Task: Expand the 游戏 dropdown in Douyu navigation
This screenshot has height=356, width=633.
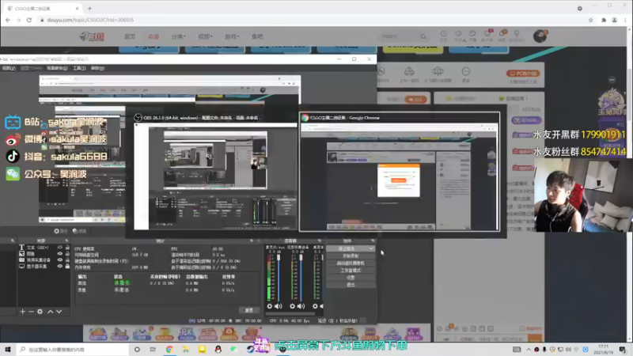Action: click(232, 36)
